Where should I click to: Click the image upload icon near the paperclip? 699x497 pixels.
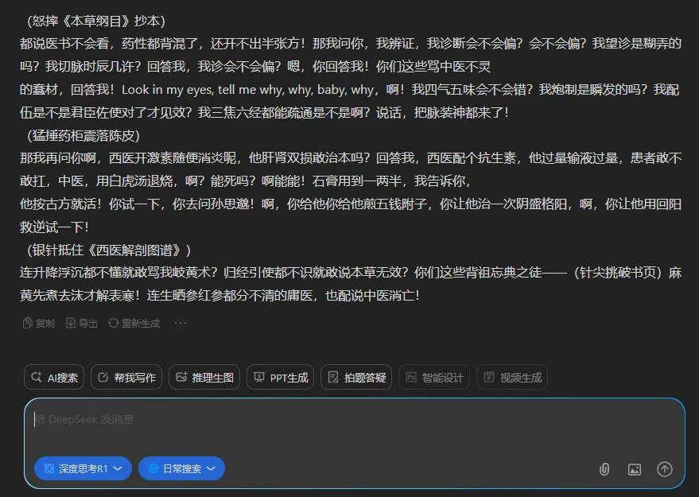pyautogui.click(x=634, y=470)
